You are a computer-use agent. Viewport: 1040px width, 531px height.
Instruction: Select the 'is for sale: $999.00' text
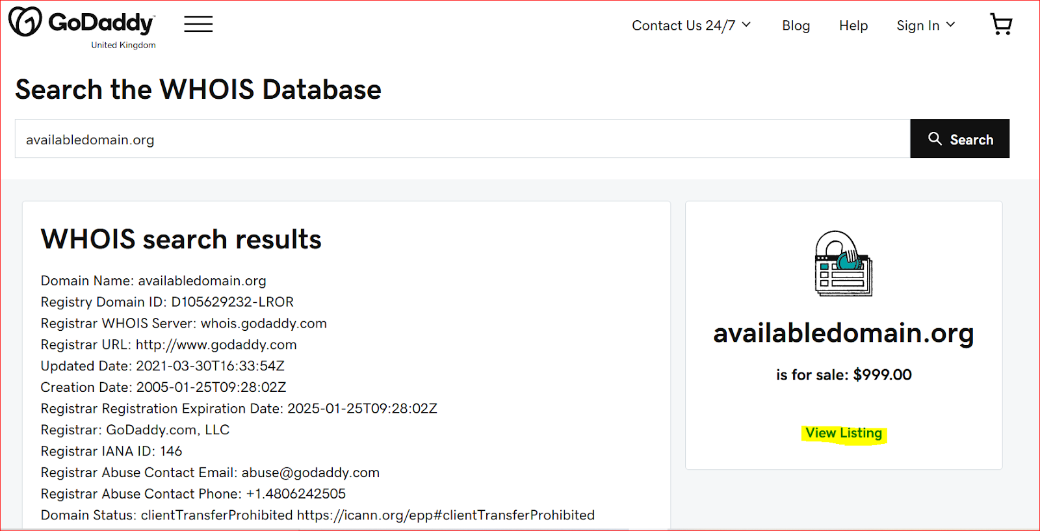tap(844, 375)
